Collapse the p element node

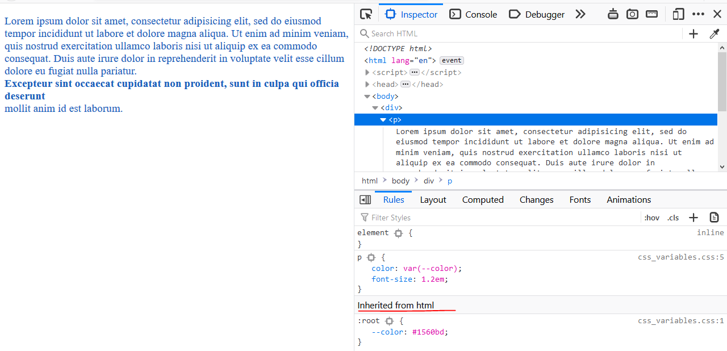pyautogui.click(x=383, y=119)
